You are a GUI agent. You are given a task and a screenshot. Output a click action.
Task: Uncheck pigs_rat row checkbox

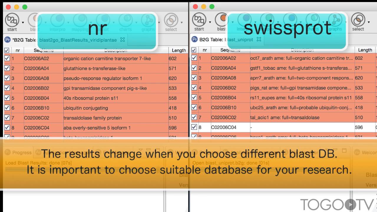click(194, 88)
